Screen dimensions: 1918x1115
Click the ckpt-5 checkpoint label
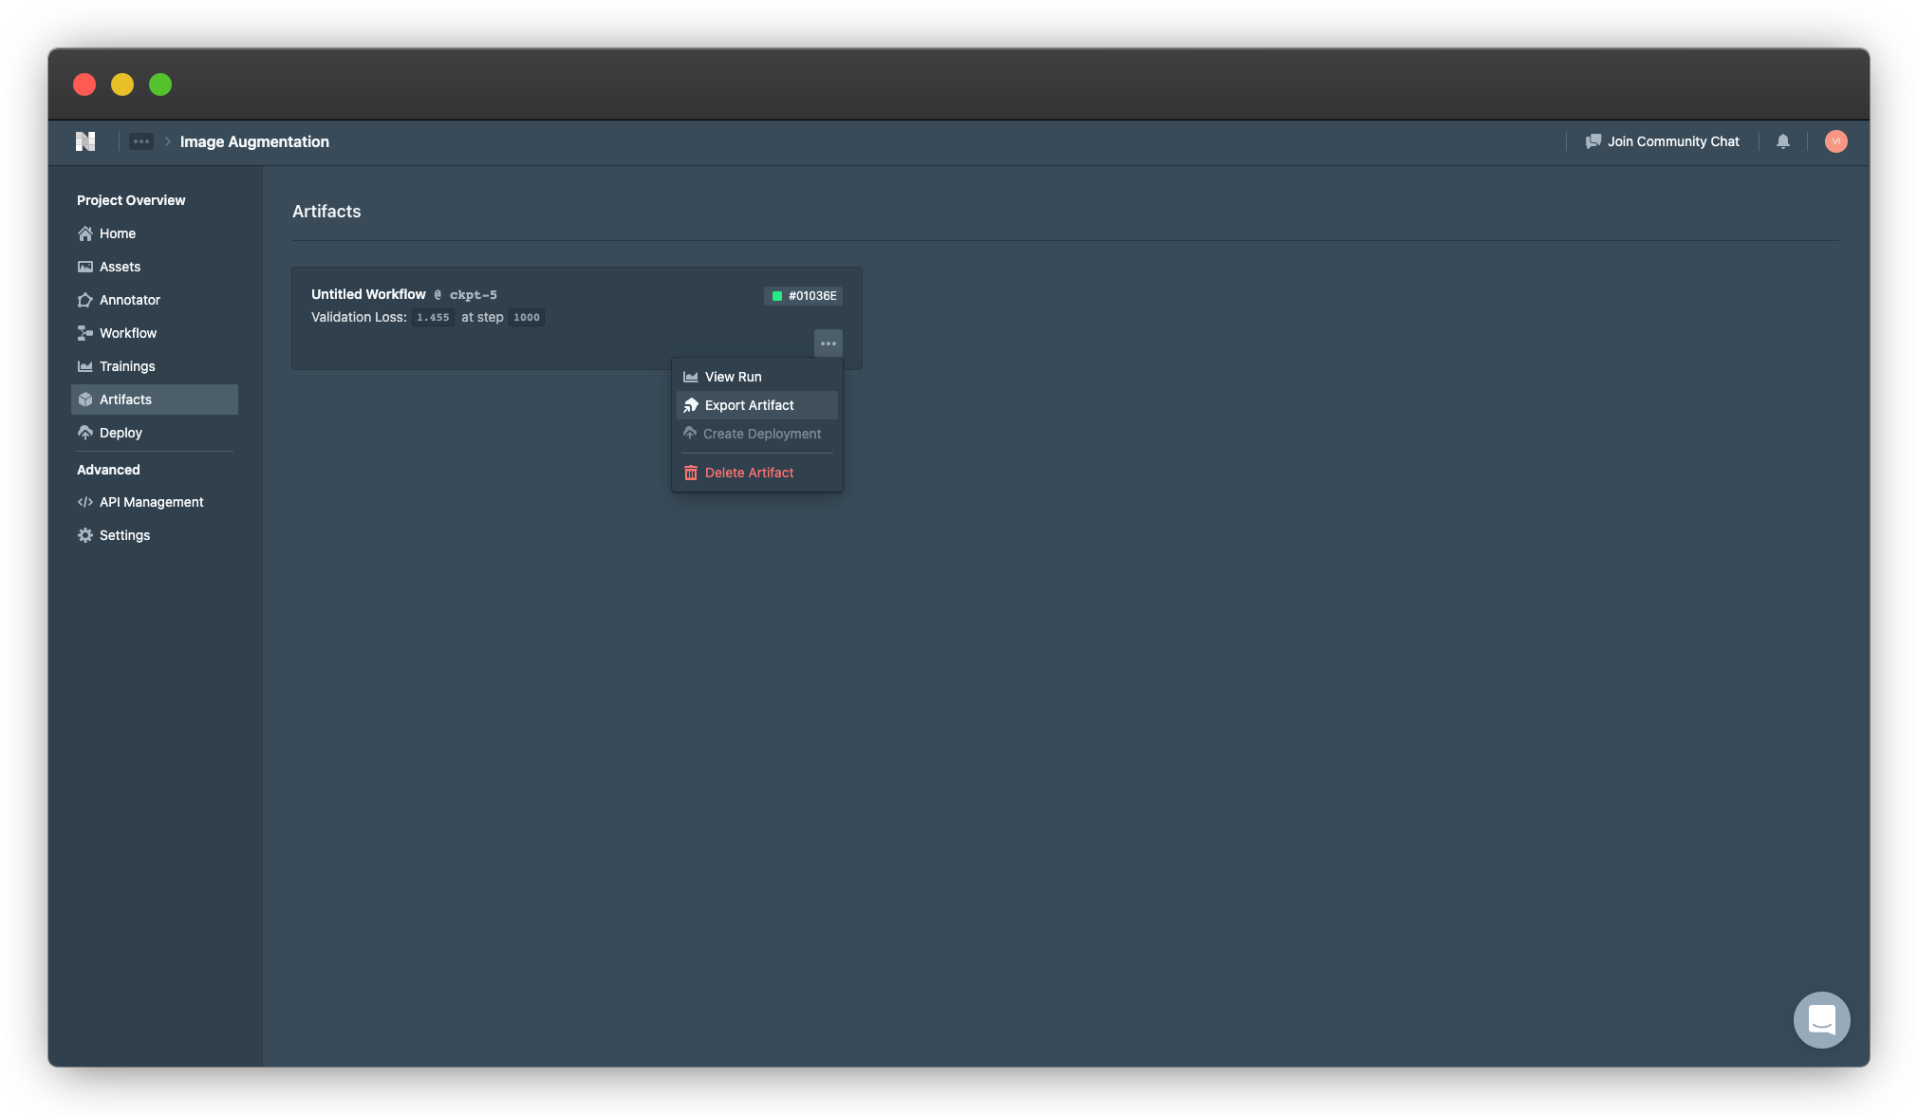click(473, 295)
